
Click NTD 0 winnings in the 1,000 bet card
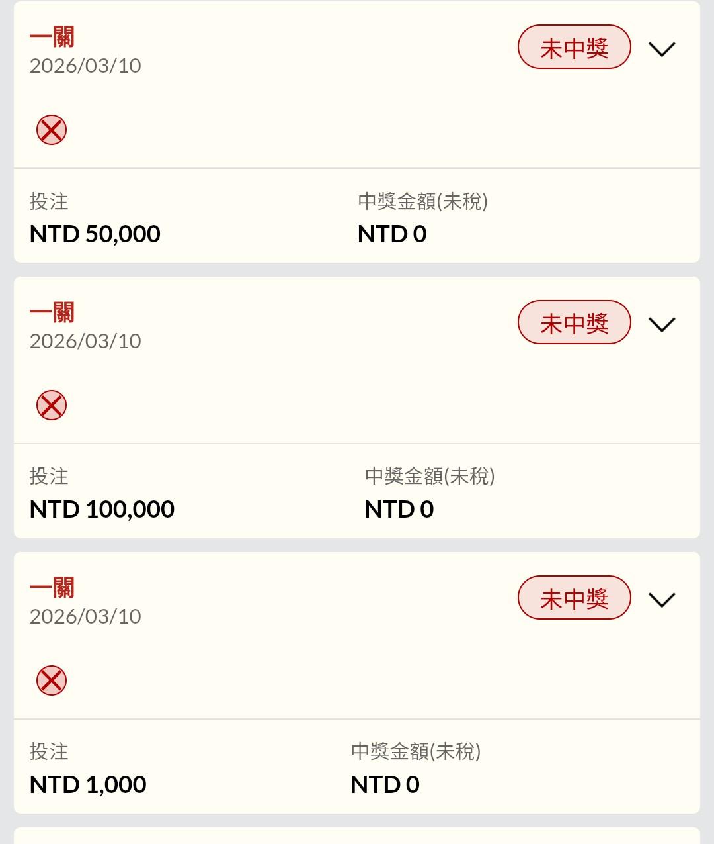[x=385, y=784]
